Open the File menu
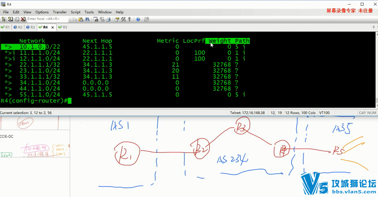The width and height of the screenshot is (378, 197). click(6, 12)
